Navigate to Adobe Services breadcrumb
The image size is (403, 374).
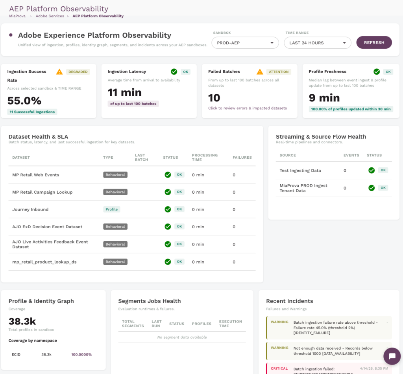[50, 16]
